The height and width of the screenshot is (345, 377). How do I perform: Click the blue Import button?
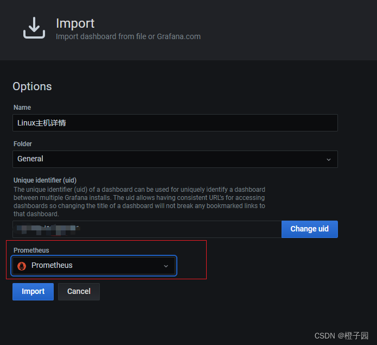pyautogui.click(x=33, y=292)
